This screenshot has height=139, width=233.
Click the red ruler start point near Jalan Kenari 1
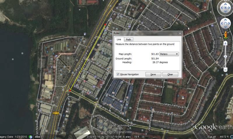70,90
